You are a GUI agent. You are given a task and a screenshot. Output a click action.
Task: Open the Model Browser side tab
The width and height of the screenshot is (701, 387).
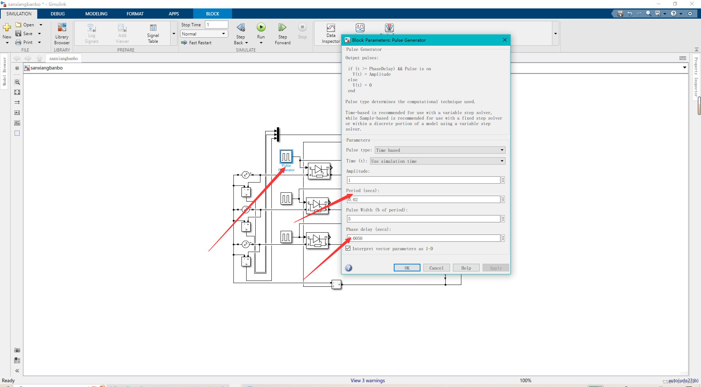pos(4,71)
